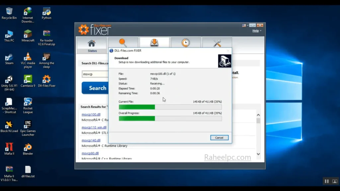Image resolution: width=340 pixels, height=191 pixels.
Task: Click the "7 KB/s" speed value
Action: (x=154, y=79)
